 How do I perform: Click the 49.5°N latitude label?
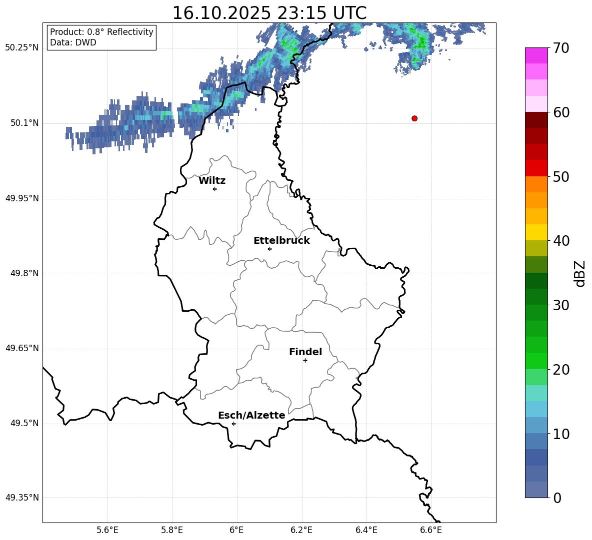(x=24, y=423)
